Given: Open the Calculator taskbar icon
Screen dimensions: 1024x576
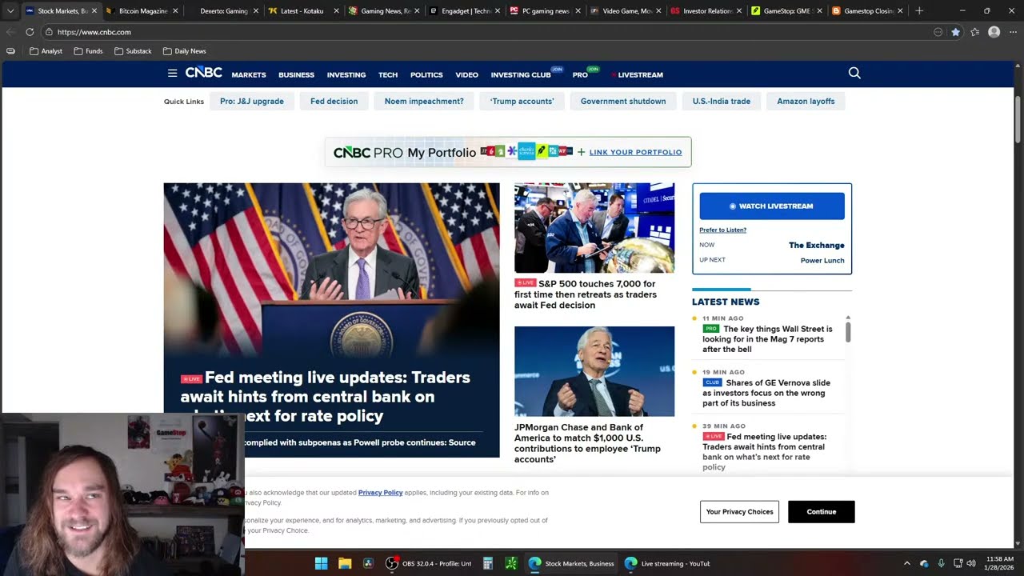Looking at the screenshot, I should tap(487, 563).
